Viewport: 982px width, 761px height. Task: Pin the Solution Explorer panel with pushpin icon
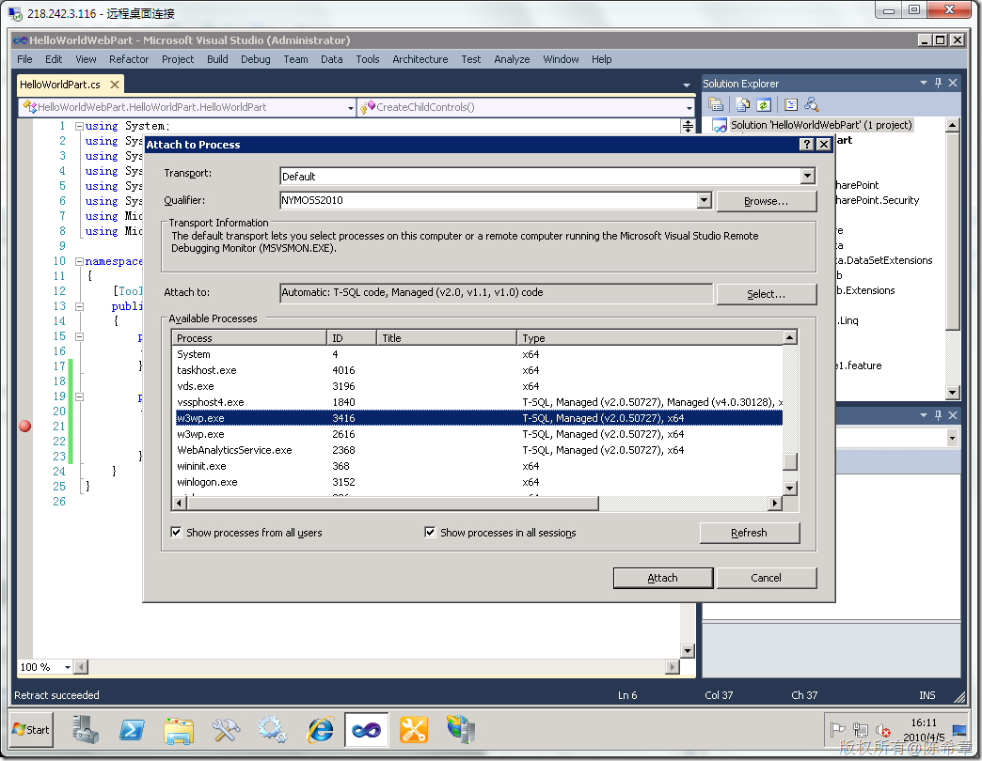(938, 83)
